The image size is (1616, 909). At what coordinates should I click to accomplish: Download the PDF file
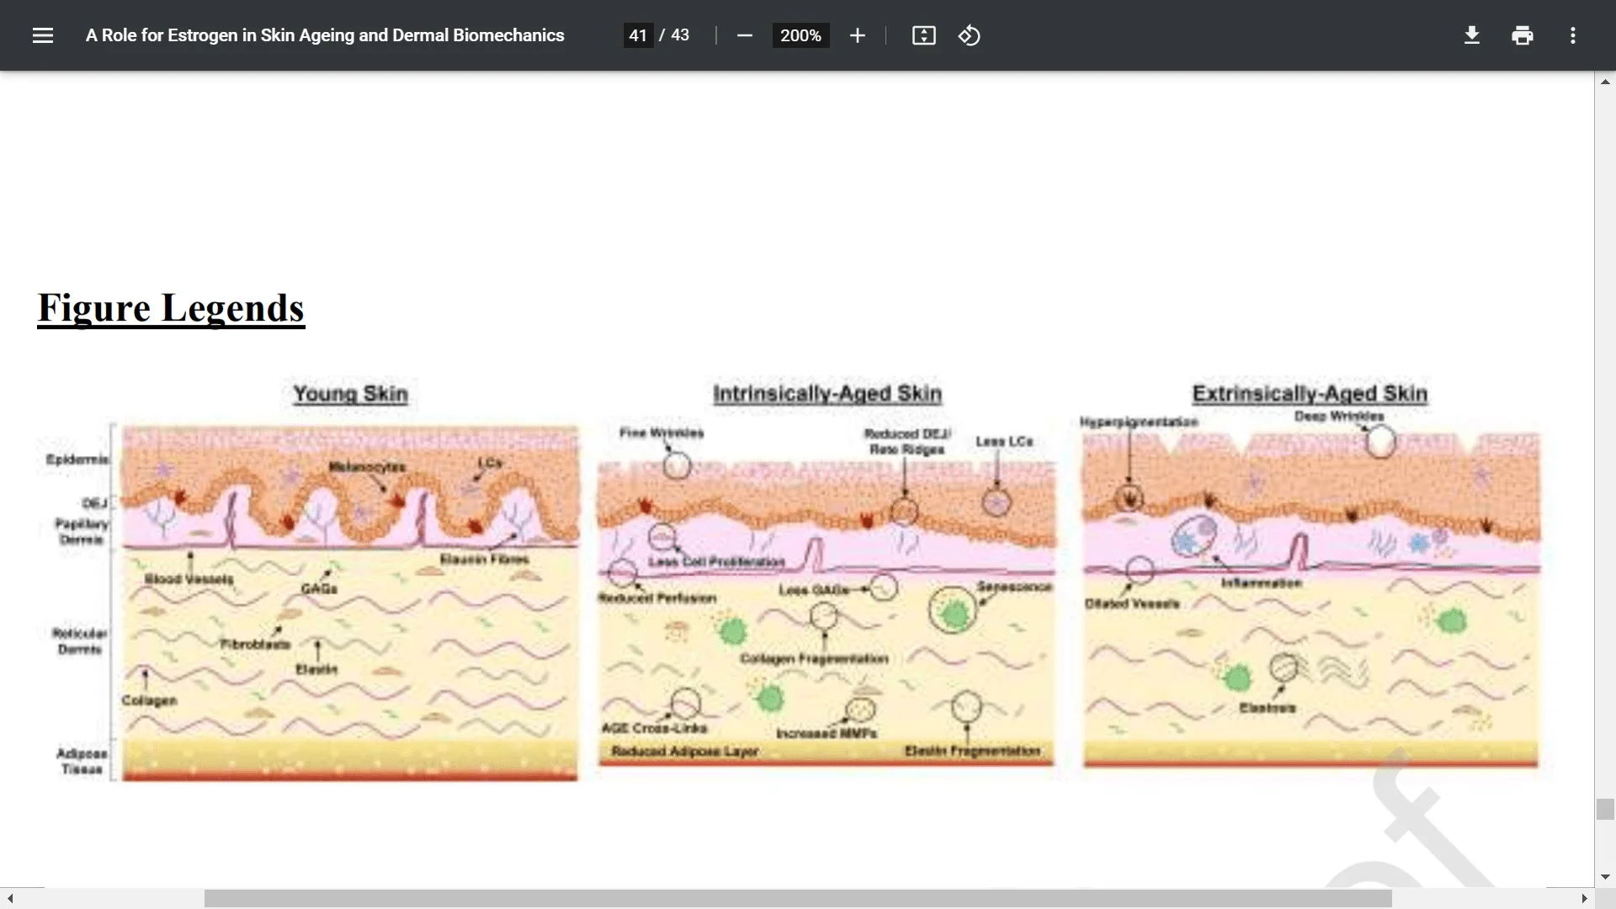click(1471, 35)
